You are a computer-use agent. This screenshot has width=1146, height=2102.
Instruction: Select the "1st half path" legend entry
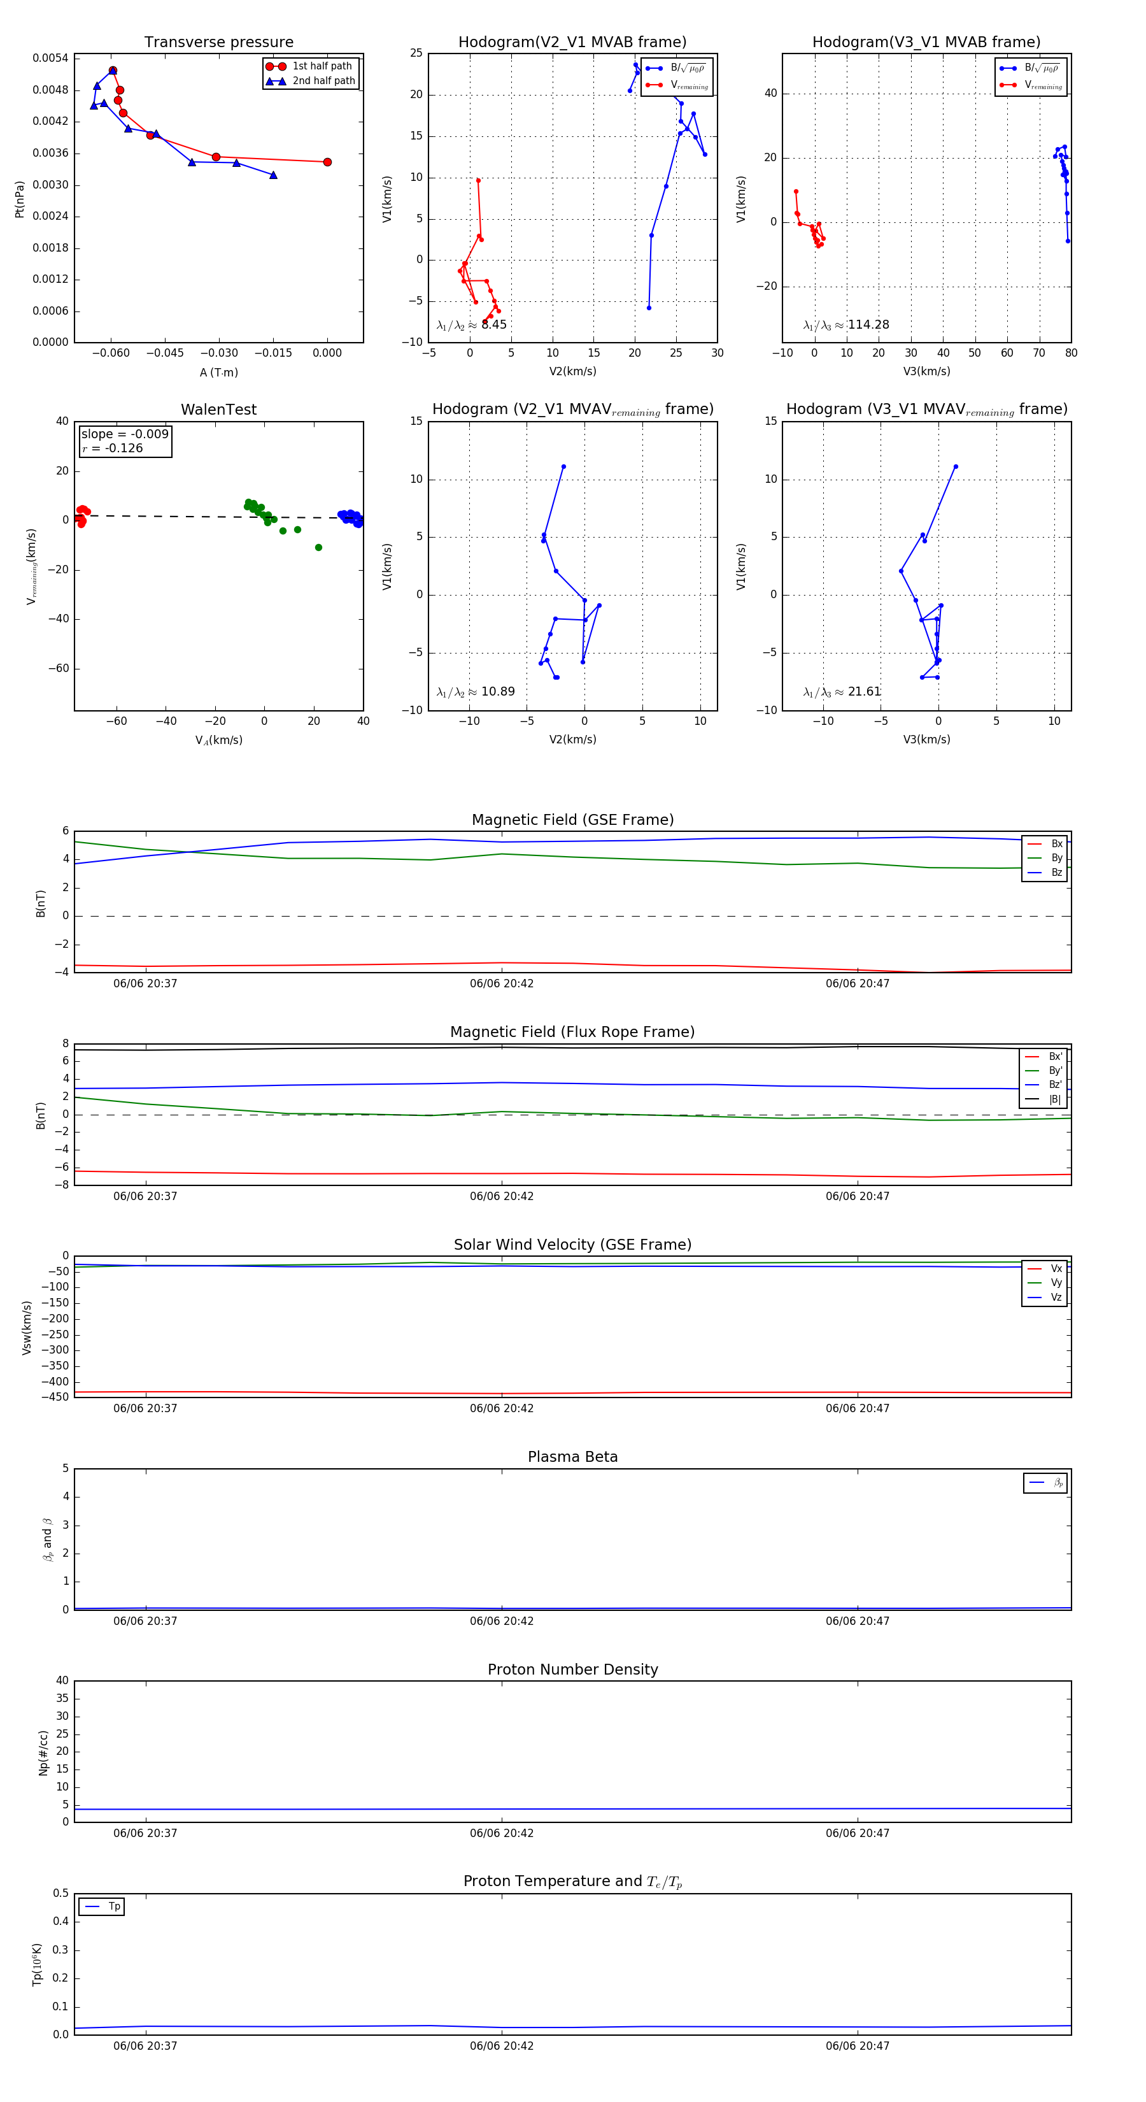click(x=311, y=66)
